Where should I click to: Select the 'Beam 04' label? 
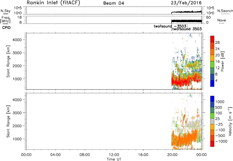[114, 3]
